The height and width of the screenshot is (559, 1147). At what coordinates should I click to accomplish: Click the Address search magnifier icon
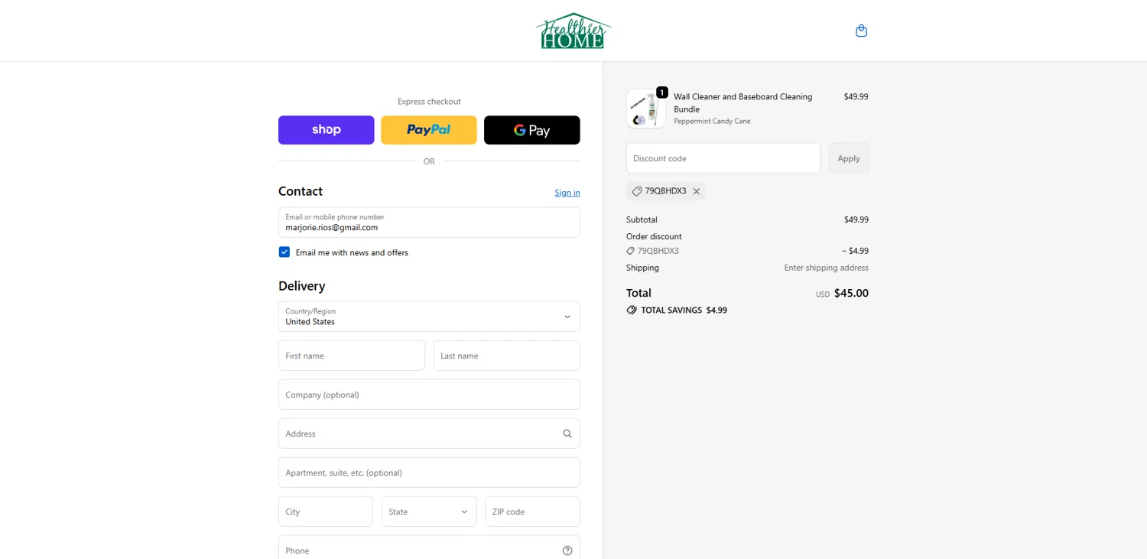point(567,434)
